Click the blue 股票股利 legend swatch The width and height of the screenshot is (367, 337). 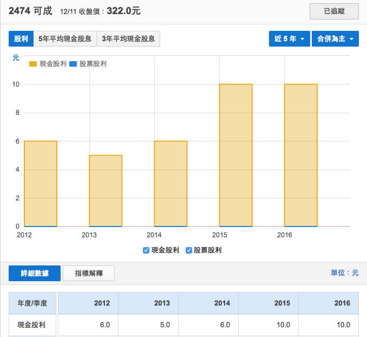tap(73, 64)
